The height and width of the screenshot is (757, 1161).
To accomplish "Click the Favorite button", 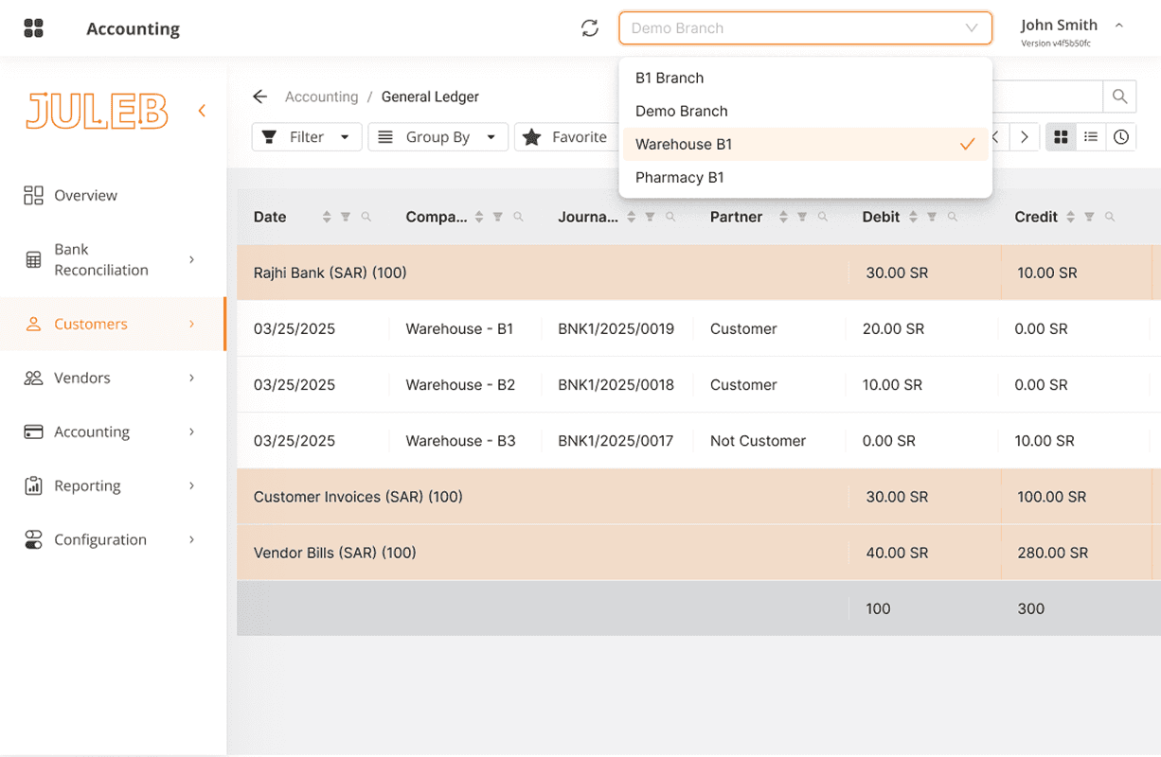I will tap(566, 137).
